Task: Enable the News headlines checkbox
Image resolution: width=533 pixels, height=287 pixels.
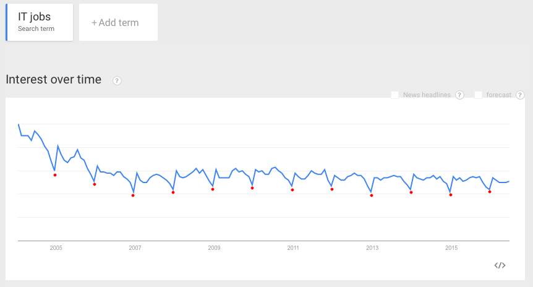Action: coord(395,95)
